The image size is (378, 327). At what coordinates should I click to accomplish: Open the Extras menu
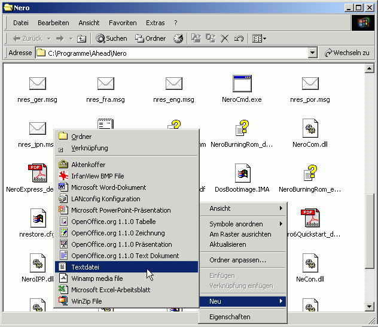(x=156, y=23)
